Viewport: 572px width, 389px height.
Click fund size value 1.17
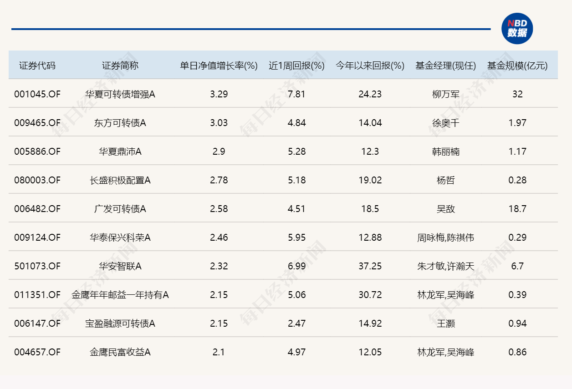(517, 152)
